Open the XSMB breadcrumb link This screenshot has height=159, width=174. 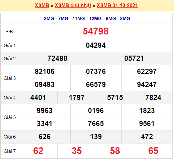(42, 5)
